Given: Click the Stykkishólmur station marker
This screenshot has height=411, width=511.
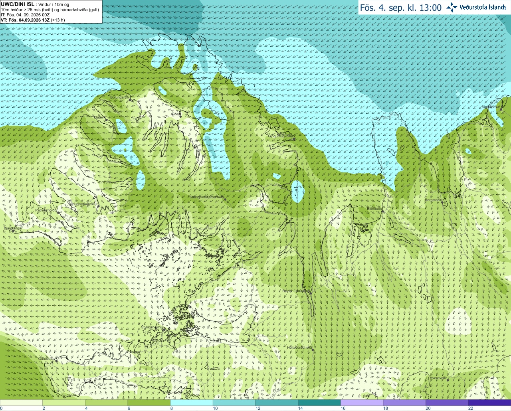Looking at the screenshot, I should (x=165, y=330).
